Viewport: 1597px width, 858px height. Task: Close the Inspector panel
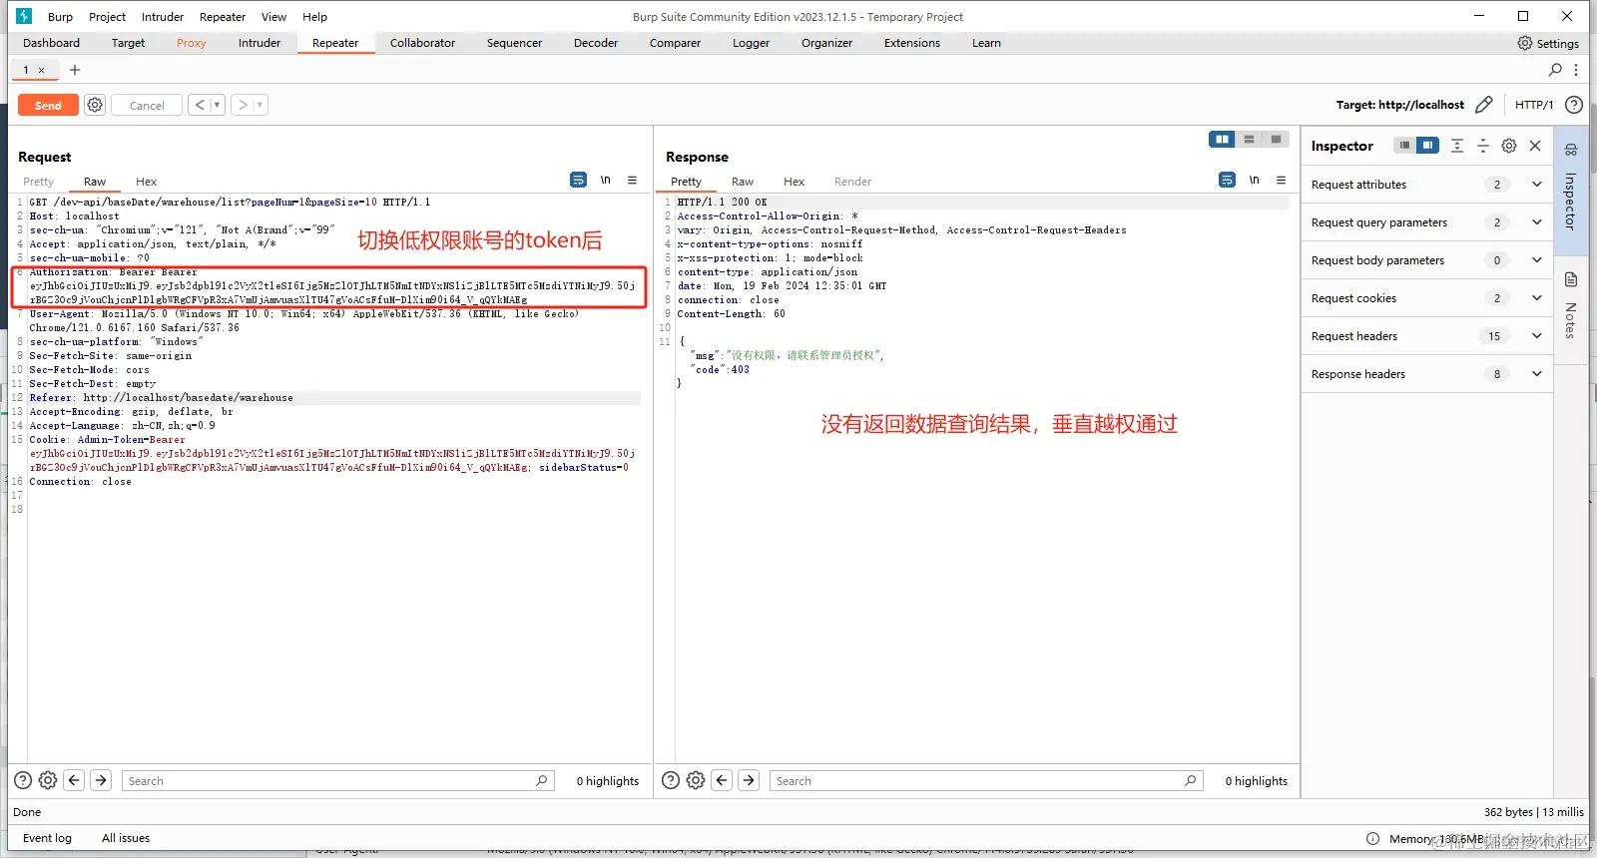[1535, 146]
